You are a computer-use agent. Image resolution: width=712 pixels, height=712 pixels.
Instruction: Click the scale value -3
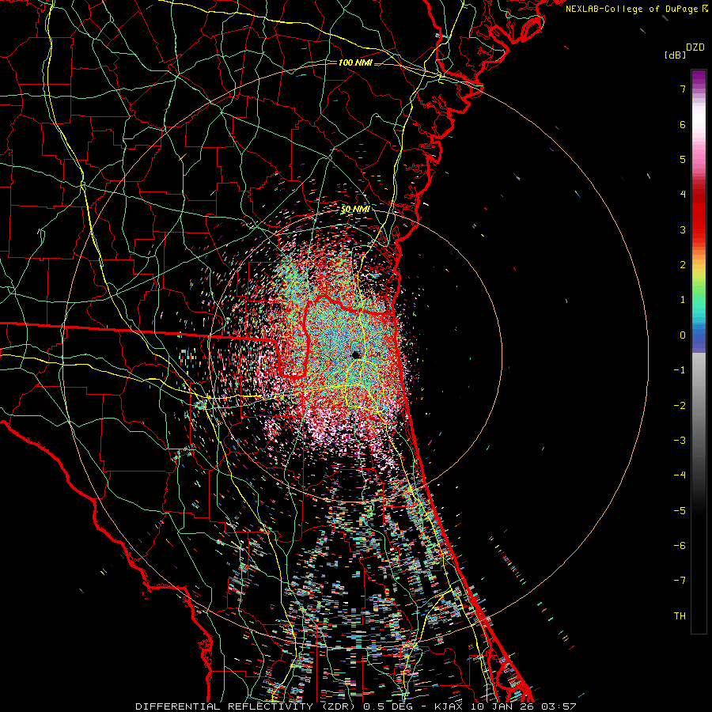coord(680,441)
